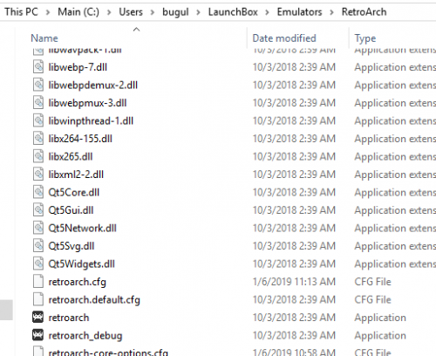Expand the bugul breadcrumb chevron
436x356 pixels.
pyautogui.click(x=198, y=12)
